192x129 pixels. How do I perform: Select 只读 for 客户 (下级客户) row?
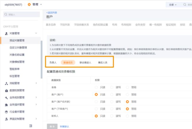[97, 109]
